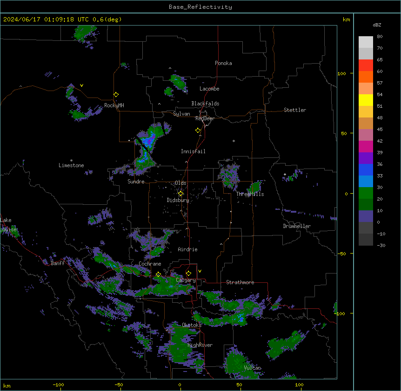401x391 pixels.
Task: Click the Olds city label
Action: click(x=180, y=183)
